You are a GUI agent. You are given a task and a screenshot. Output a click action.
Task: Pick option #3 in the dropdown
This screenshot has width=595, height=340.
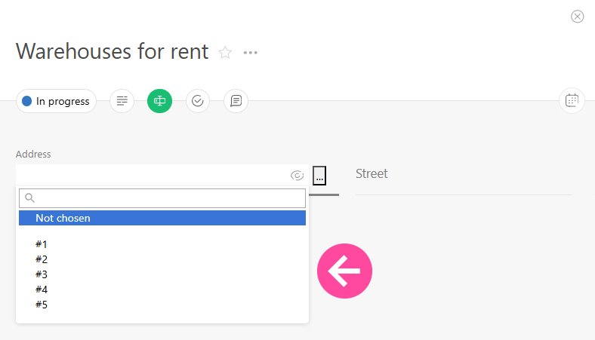coord(42,274)
